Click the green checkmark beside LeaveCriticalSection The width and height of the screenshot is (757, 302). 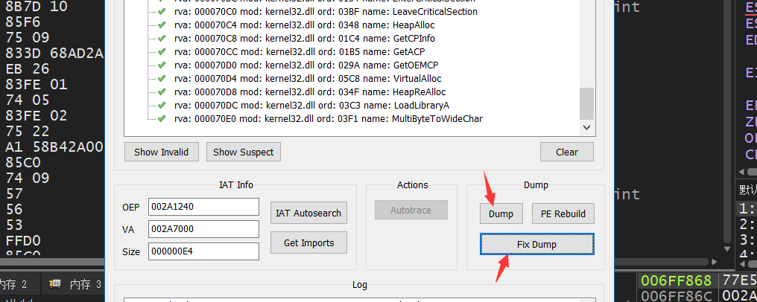click(x=162, y=12)
